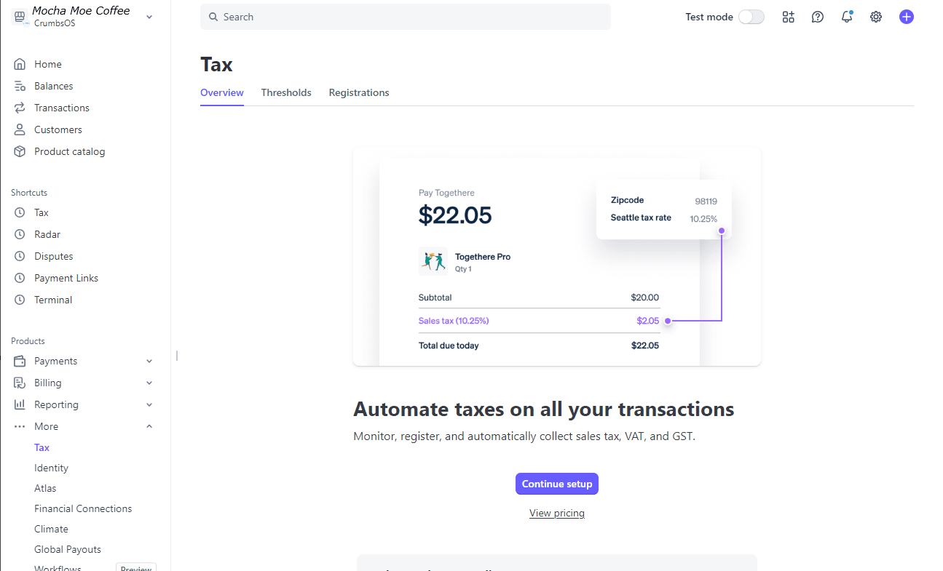The image size is (943, 571).
Task: Collapse the More section chevron
Action: [149, 426]
